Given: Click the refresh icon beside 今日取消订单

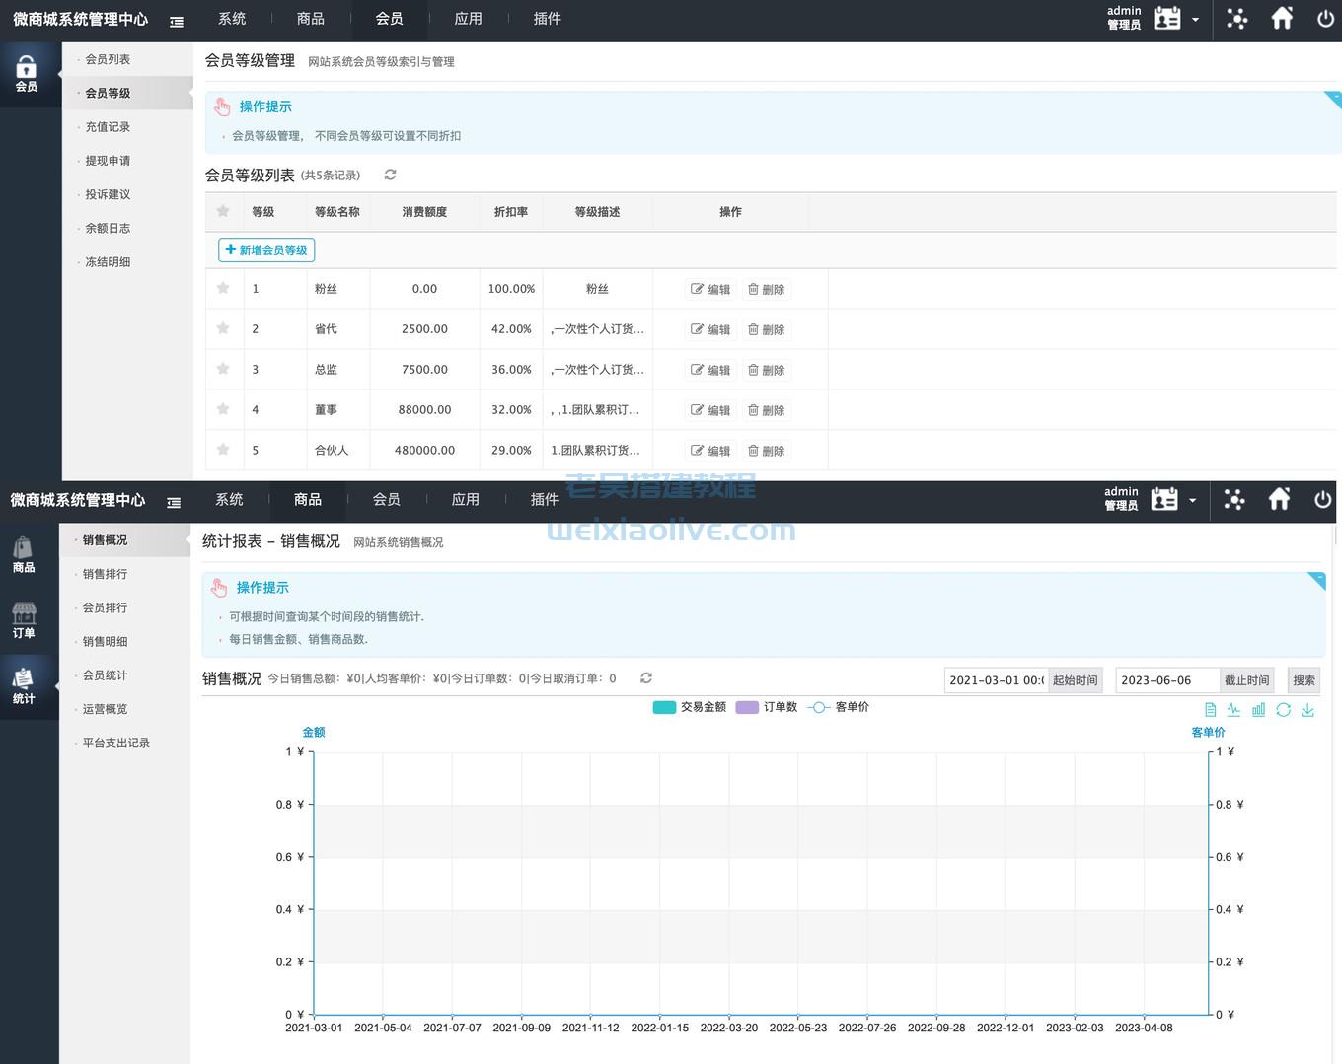Looking at the screenshot, I should (646, 678).
